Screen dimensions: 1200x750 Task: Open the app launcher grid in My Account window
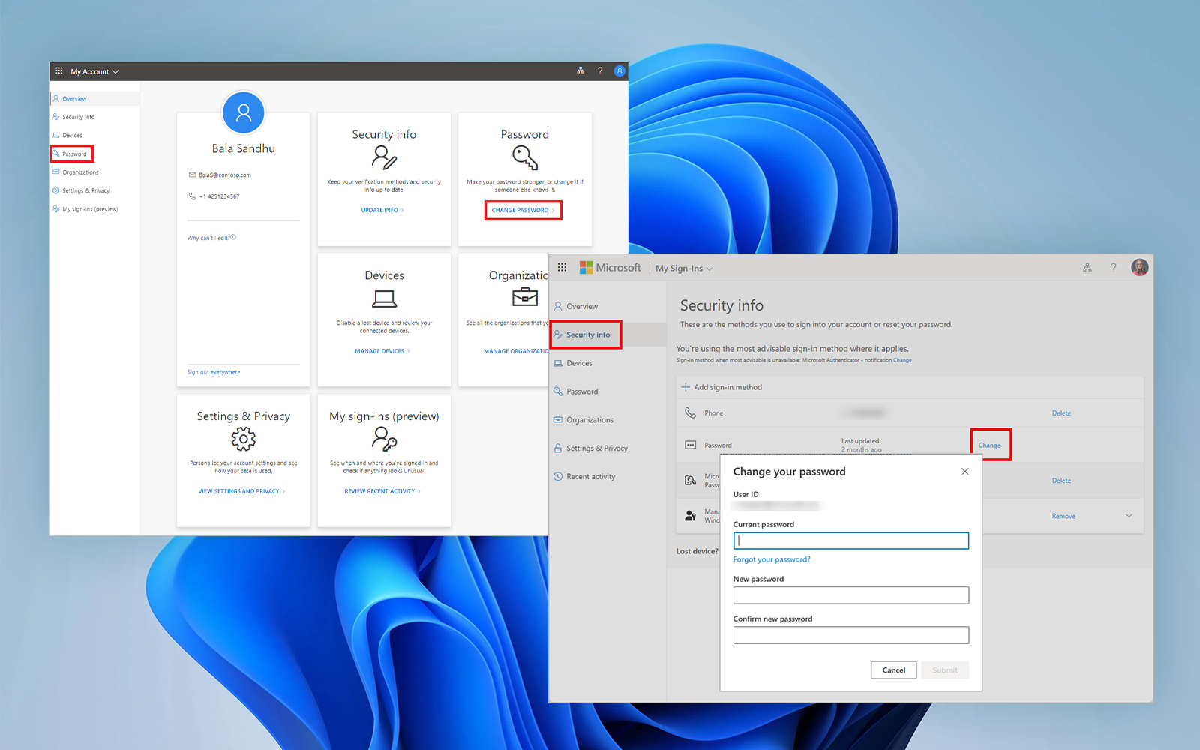58,70
